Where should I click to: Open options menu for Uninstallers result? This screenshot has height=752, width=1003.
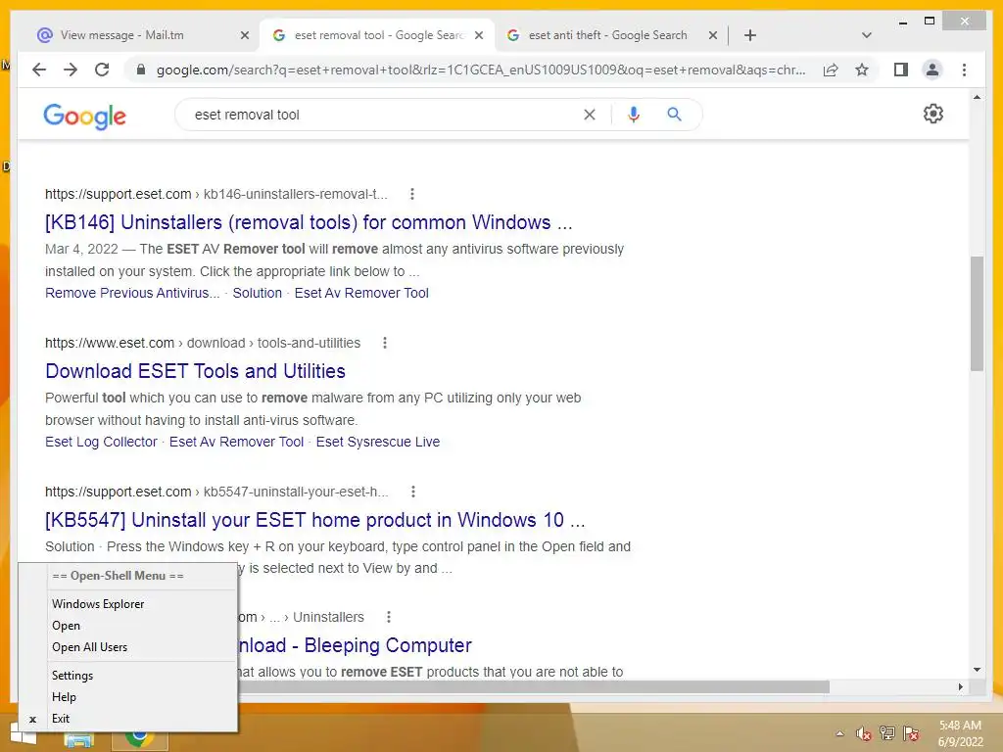pos(388,617)
